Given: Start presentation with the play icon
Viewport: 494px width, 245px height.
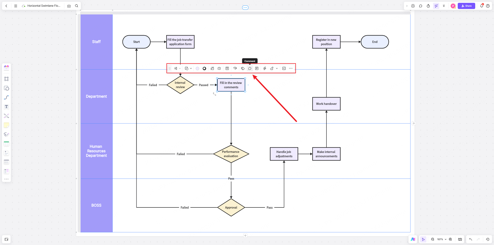Looking at the screenshot, I should pos(413,6).
